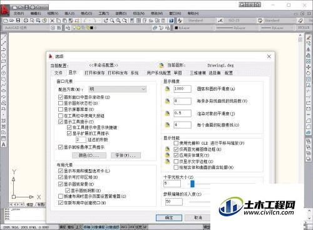This screenshot has height=230, width=313.
Task: Open the ISO-25 dimension style dropdown
Action: point(240,21)
